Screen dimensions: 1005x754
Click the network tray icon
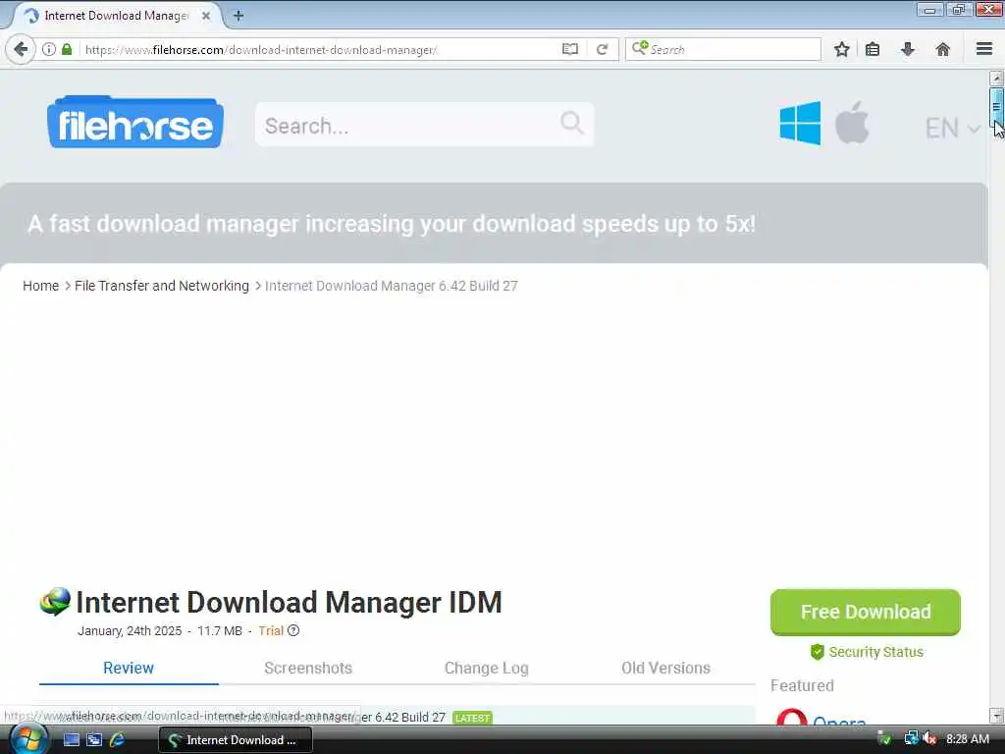tap(912, 738)
